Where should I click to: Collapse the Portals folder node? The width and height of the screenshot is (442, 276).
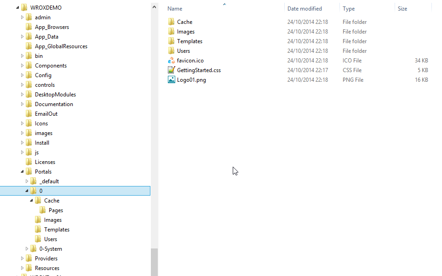point(22,172)
